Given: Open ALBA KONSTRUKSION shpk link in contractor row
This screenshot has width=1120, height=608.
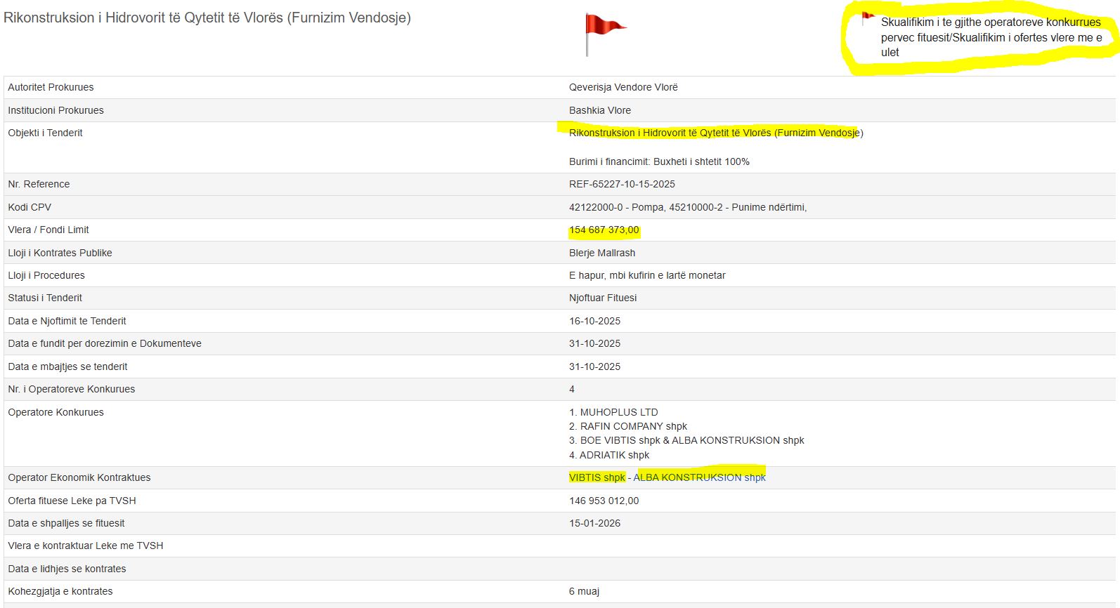Looking at the screenshot, I should tap(699, 477).
